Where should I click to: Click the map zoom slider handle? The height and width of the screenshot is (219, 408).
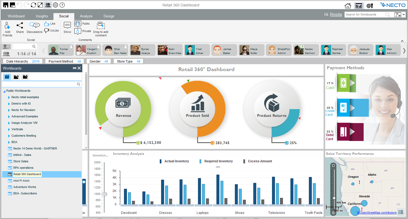334,198
